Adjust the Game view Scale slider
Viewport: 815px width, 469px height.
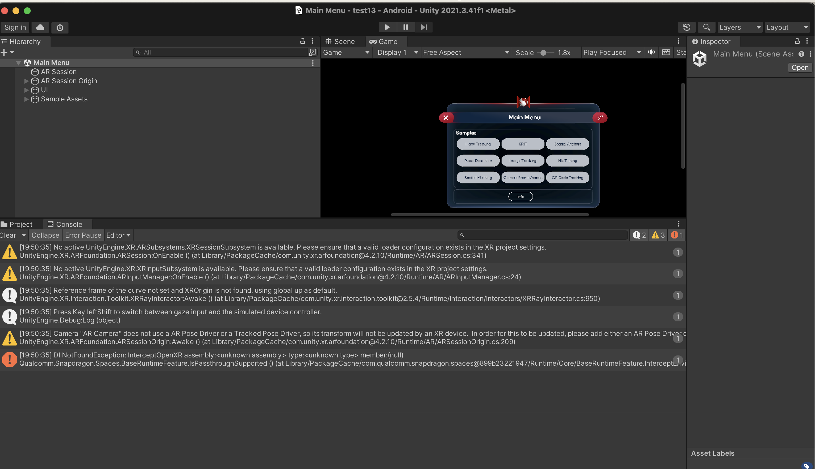pyautogui.click(x=544, y=53)
